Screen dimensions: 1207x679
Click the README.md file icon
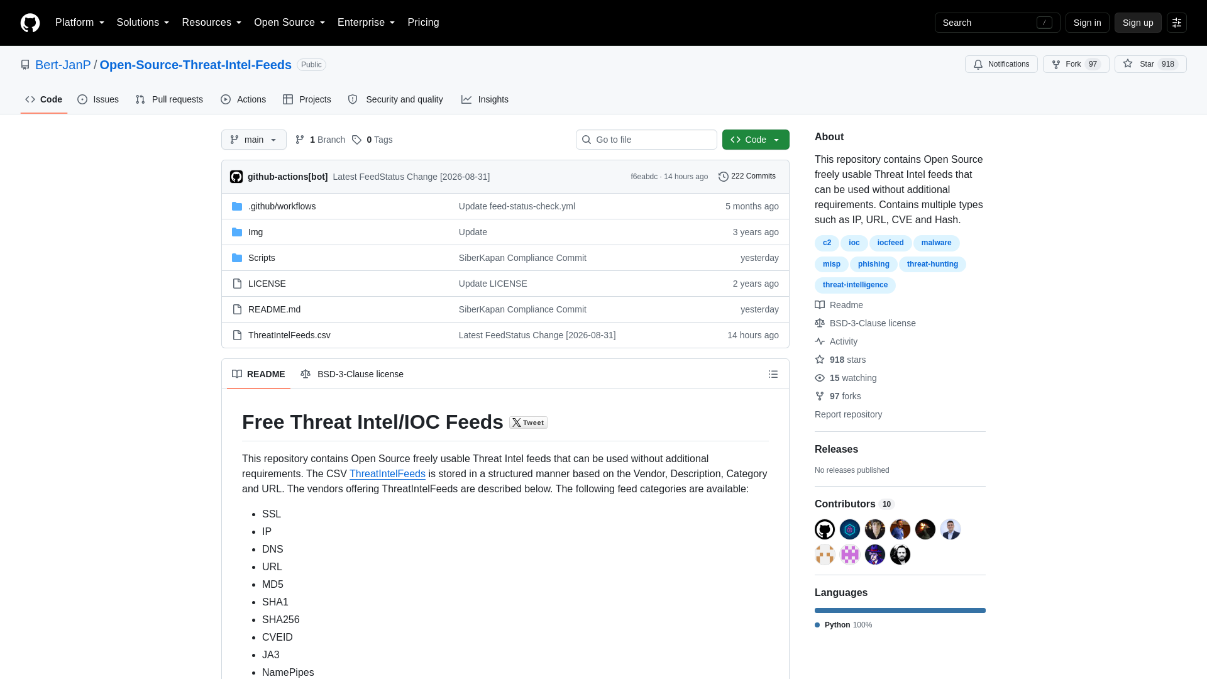coord(237,309)
